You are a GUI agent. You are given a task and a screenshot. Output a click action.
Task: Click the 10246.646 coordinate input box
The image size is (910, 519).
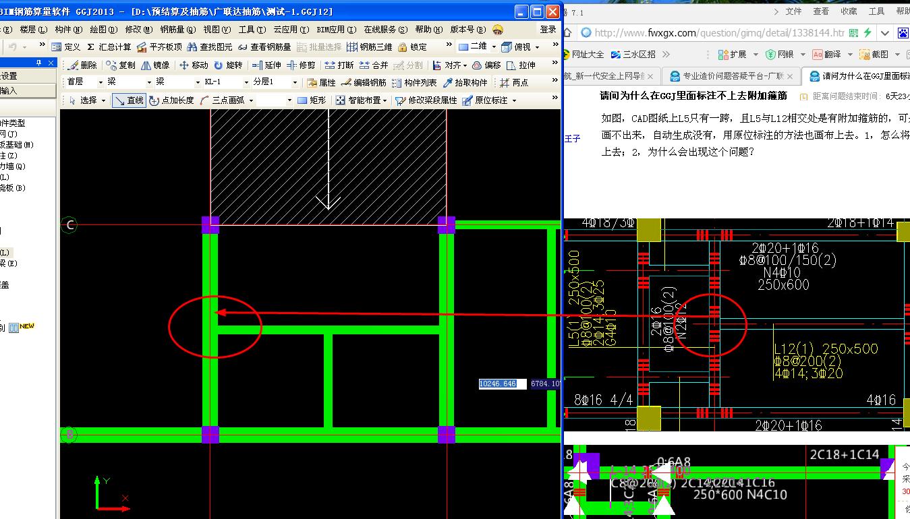click(501, 384)
